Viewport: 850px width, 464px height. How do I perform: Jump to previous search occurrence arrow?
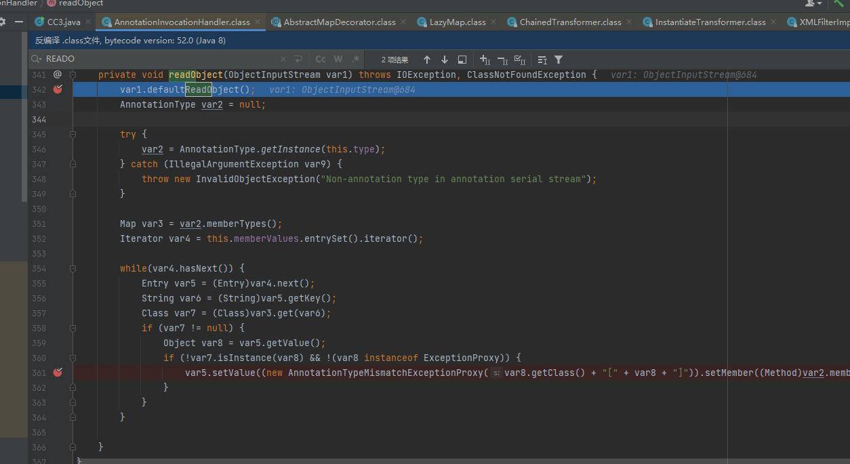point(426,60)
